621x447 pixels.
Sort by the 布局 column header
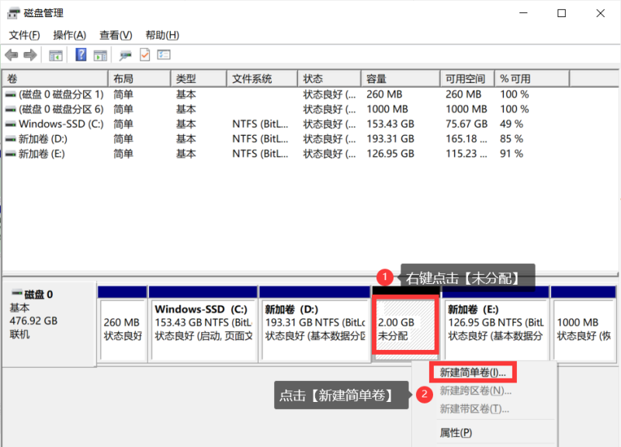(140, 79)
